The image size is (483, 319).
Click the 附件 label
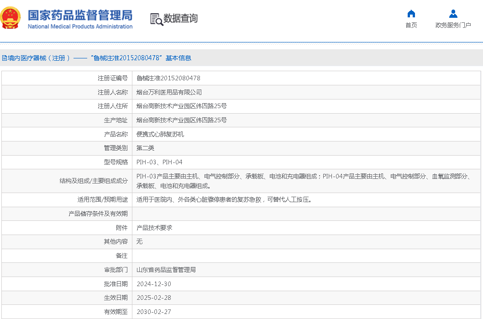tap(122, 228)
